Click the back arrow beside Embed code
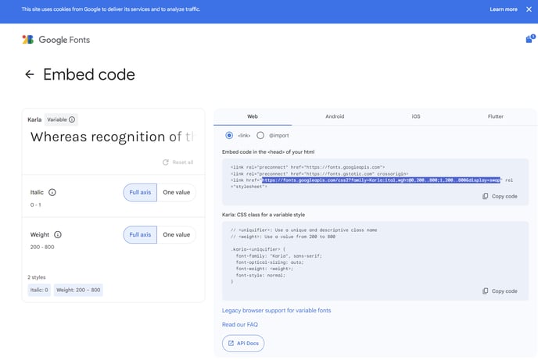Image resolution: width=538 pixels, height=360 pixels. click(x=30, y=74)
